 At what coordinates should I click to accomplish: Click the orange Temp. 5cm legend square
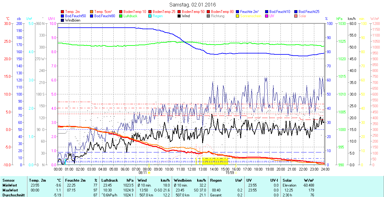[x=92, y=12]
